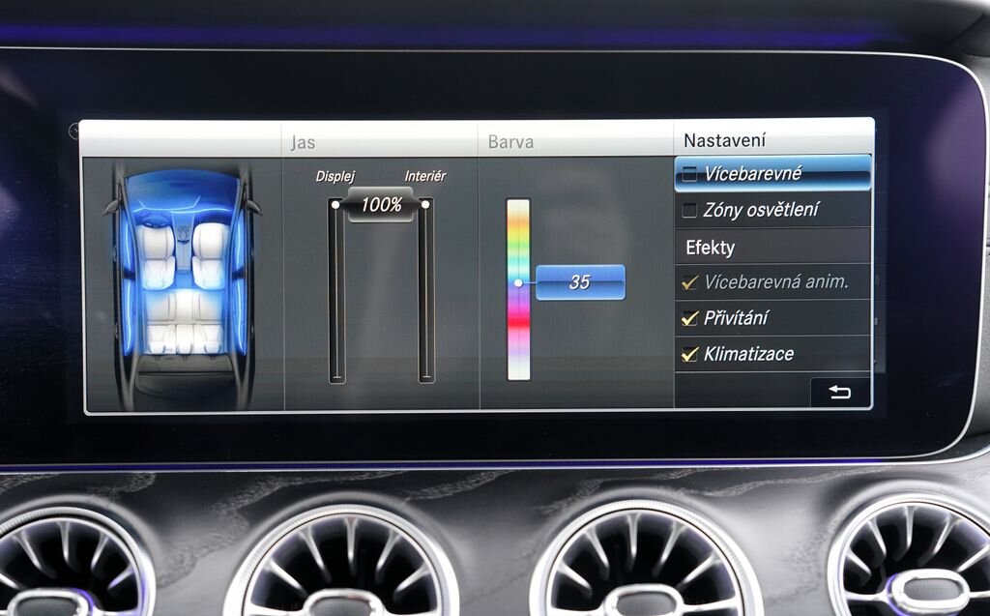
Task: Open the Nastavení settings header
Action: click(x=725, y=141)
